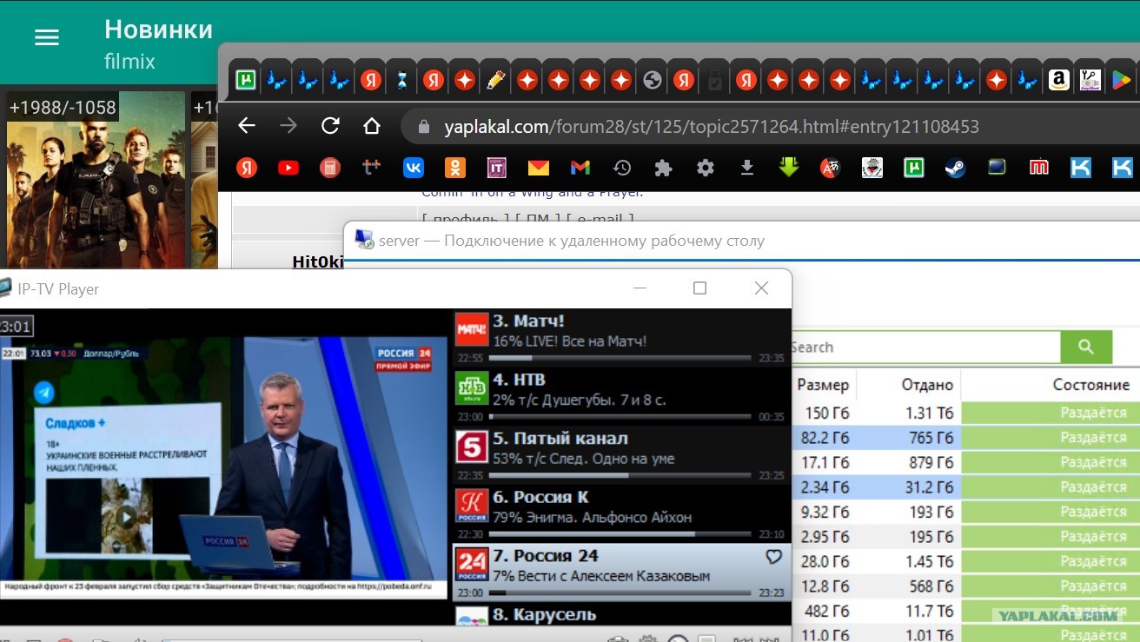Select channel 4. НТВ

click(621, 395)
